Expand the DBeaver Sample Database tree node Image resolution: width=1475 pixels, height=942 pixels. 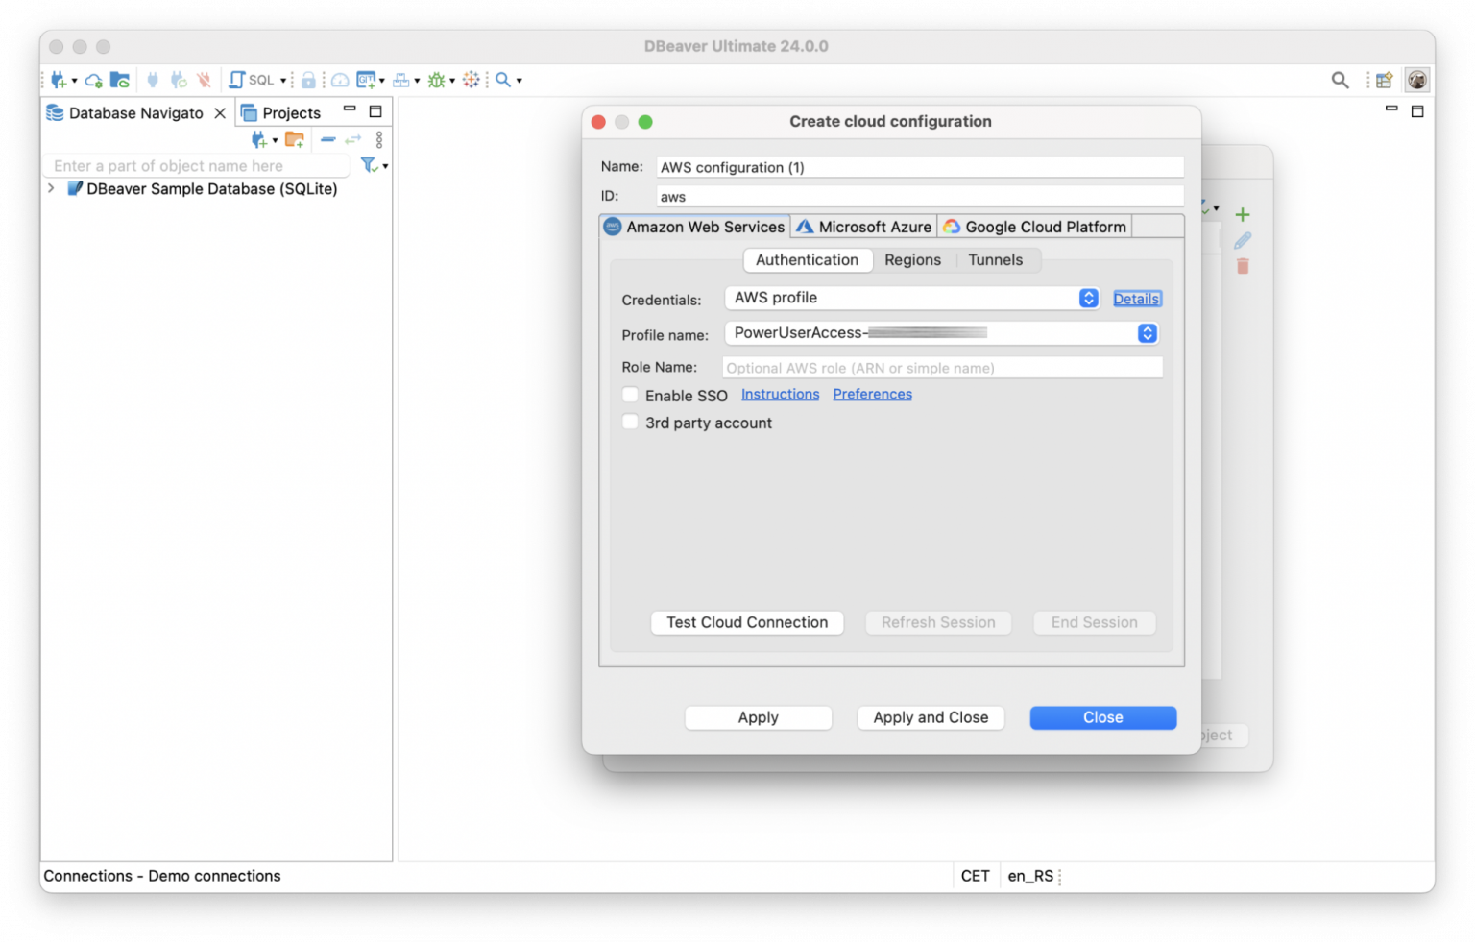[50, 188]
